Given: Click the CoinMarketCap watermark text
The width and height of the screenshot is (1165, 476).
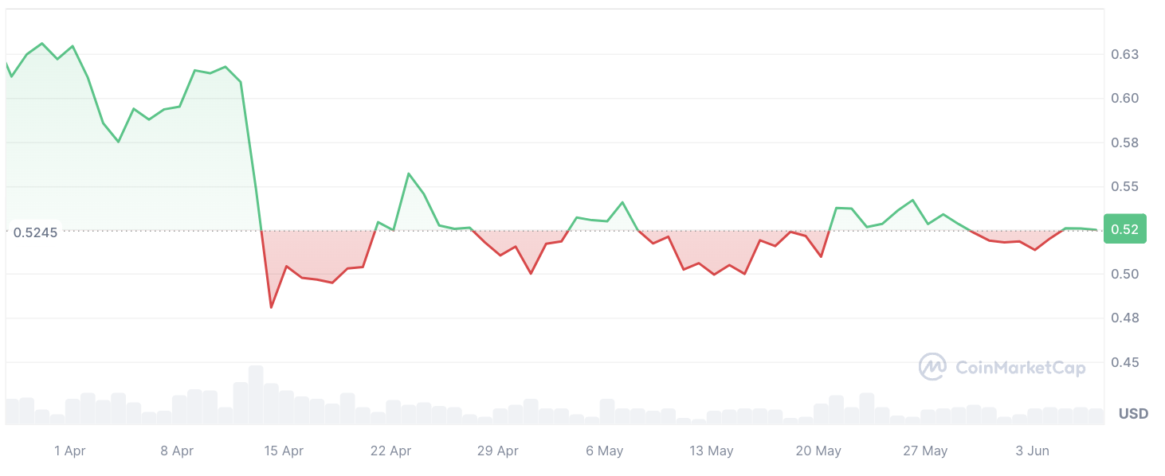Looking at the screenshot, I should 1019,368.
